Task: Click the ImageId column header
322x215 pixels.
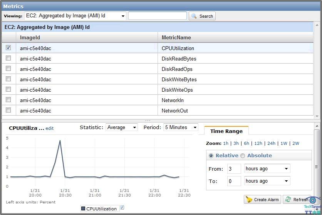Action: 87,37
